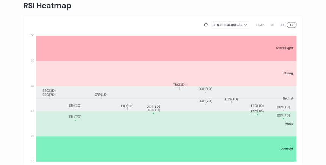Switch to the 4H timeframe
The height and width of the screenshot is (165, 326).
pos(282,25)
